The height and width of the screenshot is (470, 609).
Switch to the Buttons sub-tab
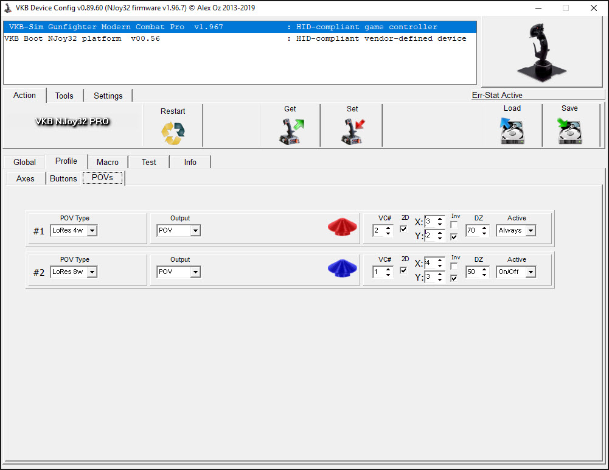pos(63,178)
